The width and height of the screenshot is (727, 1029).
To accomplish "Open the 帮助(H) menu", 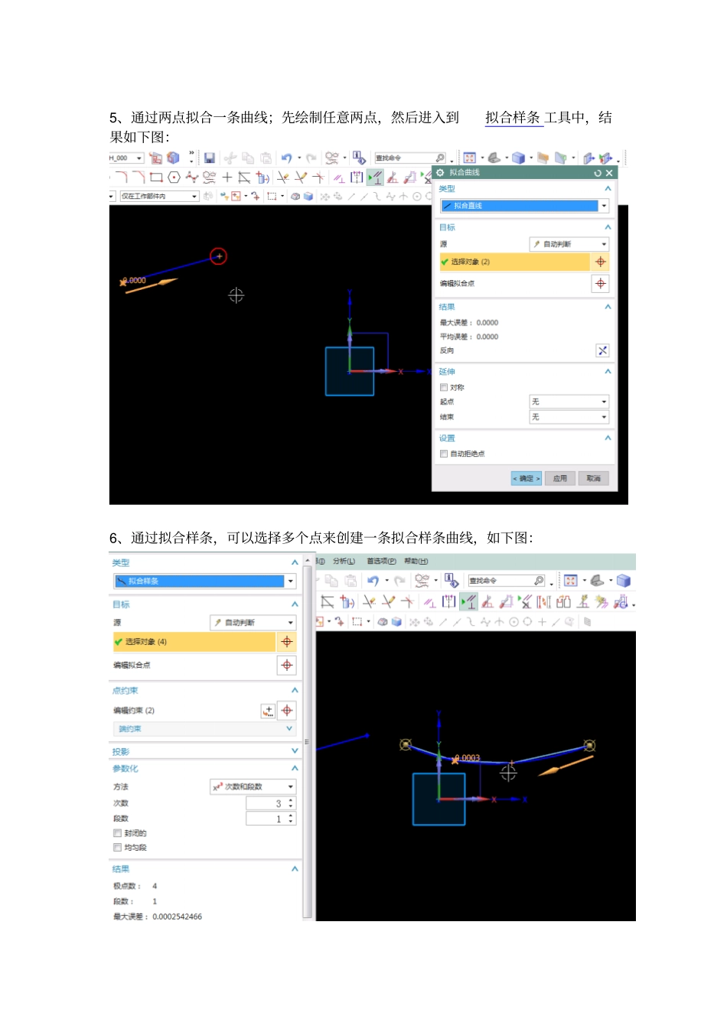I will 416,562.
